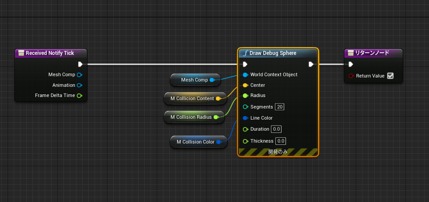Image resolution: width=429 pixels, height=202 pixels.
Task: Click the リターンノード execution input pin
Action: point(351,64)
